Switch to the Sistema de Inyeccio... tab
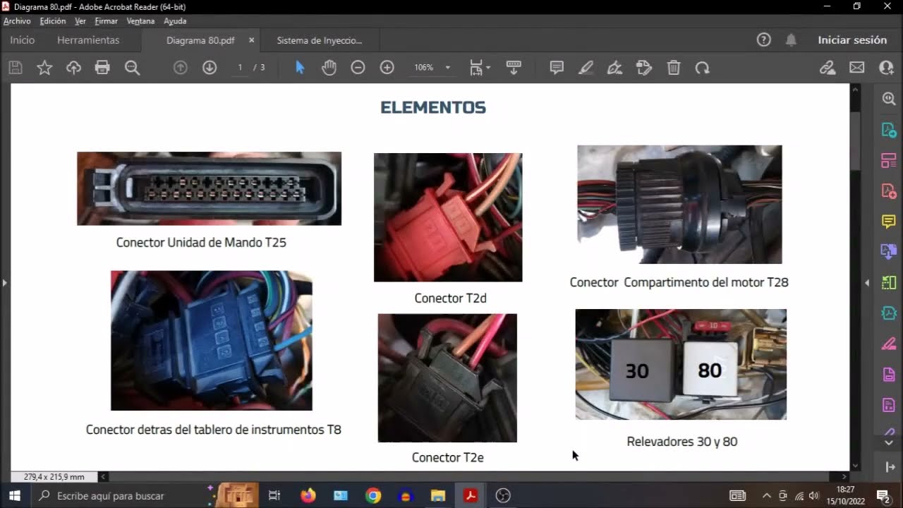903x508 pixels. pos(320,40)
